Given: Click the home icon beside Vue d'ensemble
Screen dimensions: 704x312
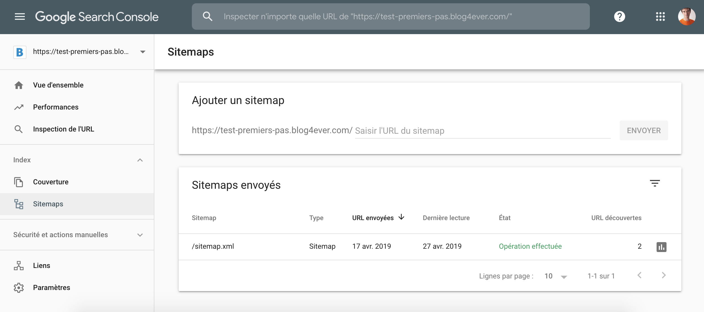Looking at the screenshot, I should [19, 85].
